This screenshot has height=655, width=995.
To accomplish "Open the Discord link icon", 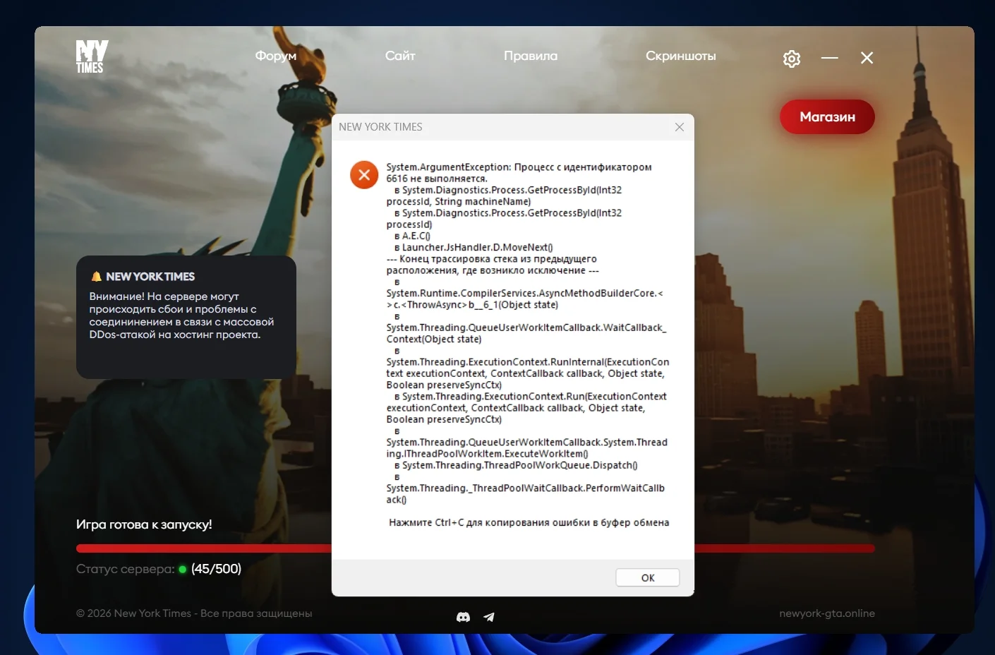I will (463, 617).
